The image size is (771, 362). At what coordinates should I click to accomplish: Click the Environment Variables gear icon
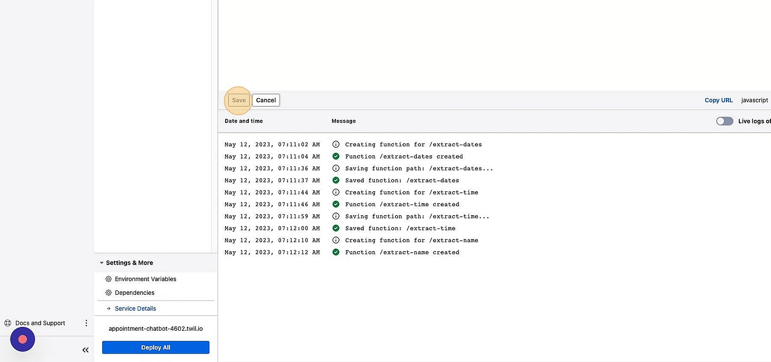click(x=109, y=279)
